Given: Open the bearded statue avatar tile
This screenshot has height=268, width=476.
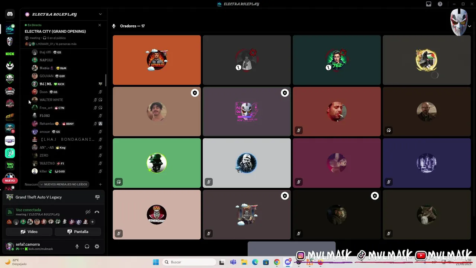Looking at the screenshot, I should [247, 163].
